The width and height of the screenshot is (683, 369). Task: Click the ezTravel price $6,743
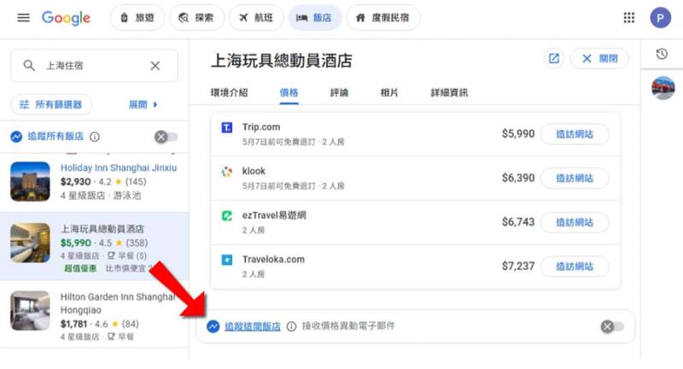[518, 222]
